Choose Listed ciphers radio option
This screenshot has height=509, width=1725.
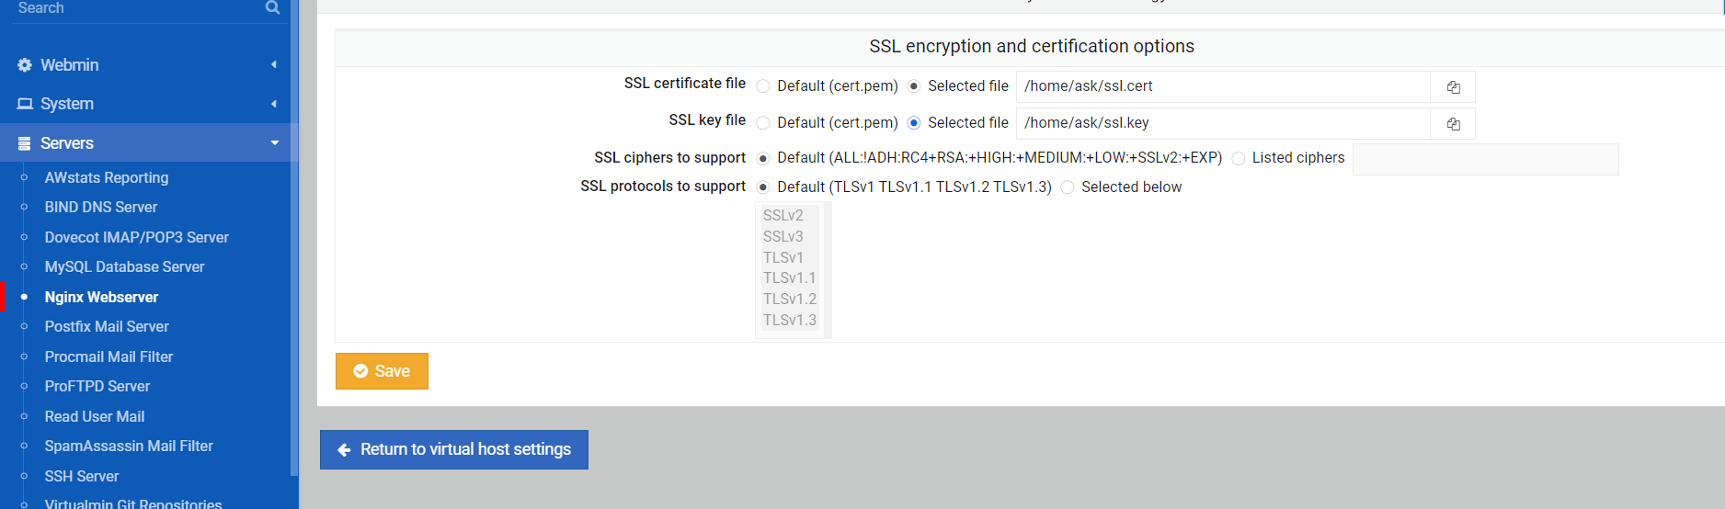(1239, 159)
